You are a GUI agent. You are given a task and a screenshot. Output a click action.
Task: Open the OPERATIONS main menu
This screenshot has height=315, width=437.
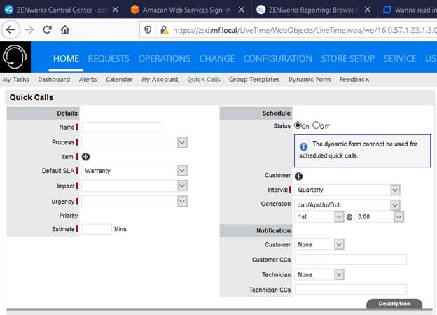click(164, 59)
